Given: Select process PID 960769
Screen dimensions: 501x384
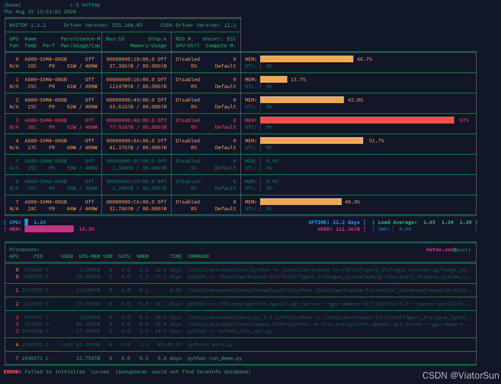Looking at the screenshot, I should (x=34, y=277).
